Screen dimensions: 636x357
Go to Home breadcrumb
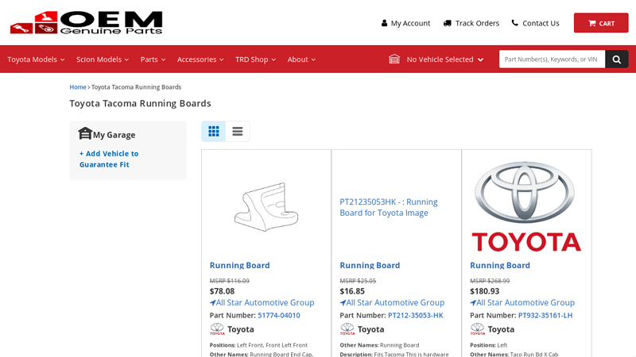77,87
